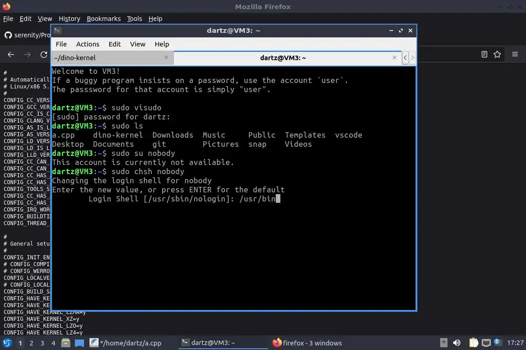Screen dimensions: 526x350
Task: Click the 'sudo visudo' command line in the terminal
Action: pyautogui.click(x=107, y=108)
